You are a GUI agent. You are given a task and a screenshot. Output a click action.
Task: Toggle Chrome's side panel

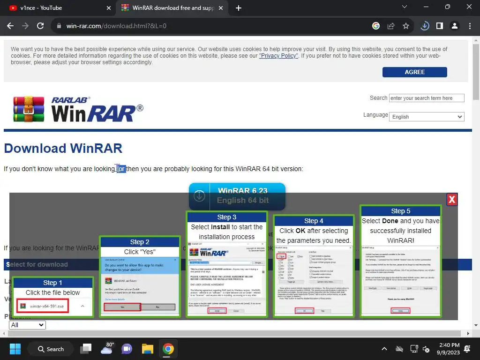coord(440,26)
